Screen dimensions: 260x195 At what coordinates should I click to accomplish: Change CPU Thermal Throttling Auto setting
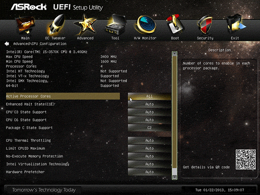click(x=149, y=140)
